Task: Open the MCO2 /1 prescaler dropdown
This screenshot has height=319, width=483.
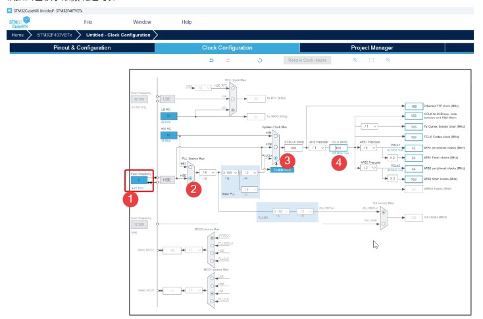Action: point(193,250)
